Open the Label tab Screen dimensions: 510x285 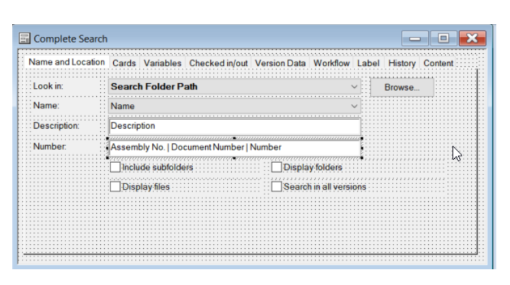click(368, 63)
